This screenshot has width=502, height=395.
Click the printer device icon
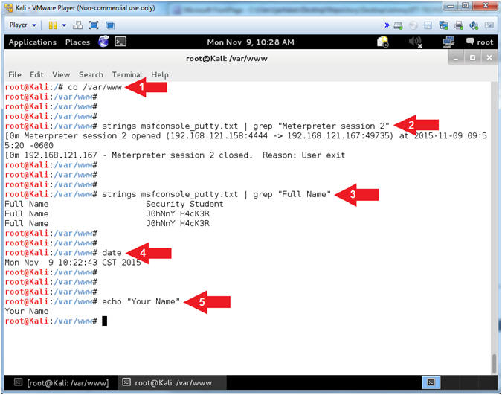(459, 25)
